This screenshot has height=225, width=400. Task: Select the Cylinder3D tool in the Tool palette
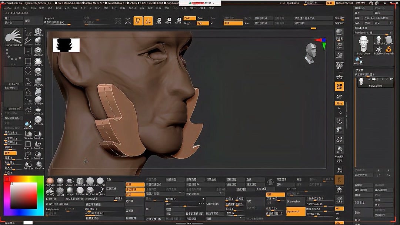coord(388,38)
